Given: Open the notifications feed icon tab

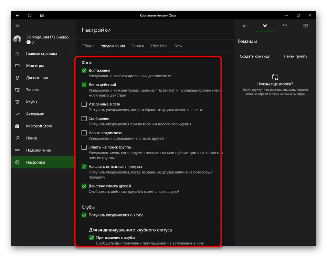Looking at the screenshot, I should (305, 26).
